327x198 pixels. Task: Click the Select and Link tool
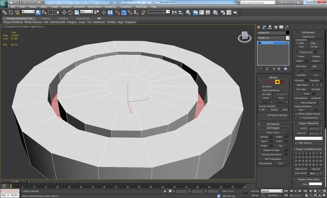[x=4, y=12]
